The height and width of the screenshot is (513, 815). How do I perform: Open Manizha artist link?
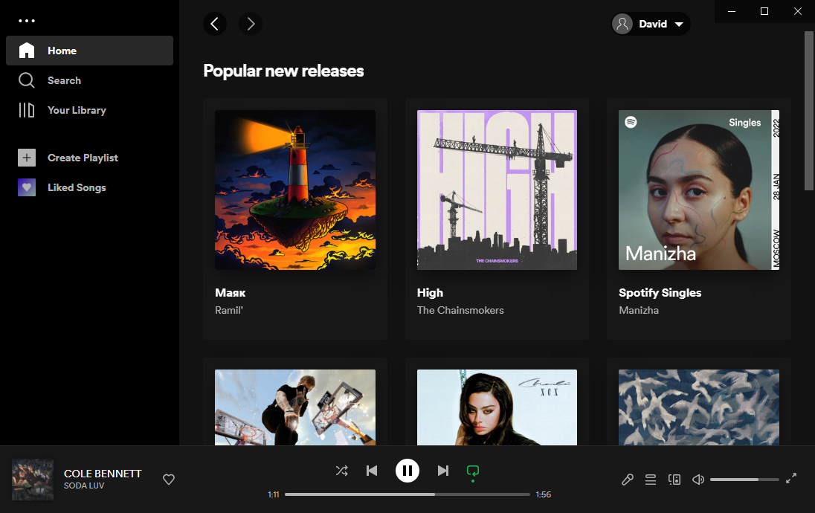click(x=638, y=310)
